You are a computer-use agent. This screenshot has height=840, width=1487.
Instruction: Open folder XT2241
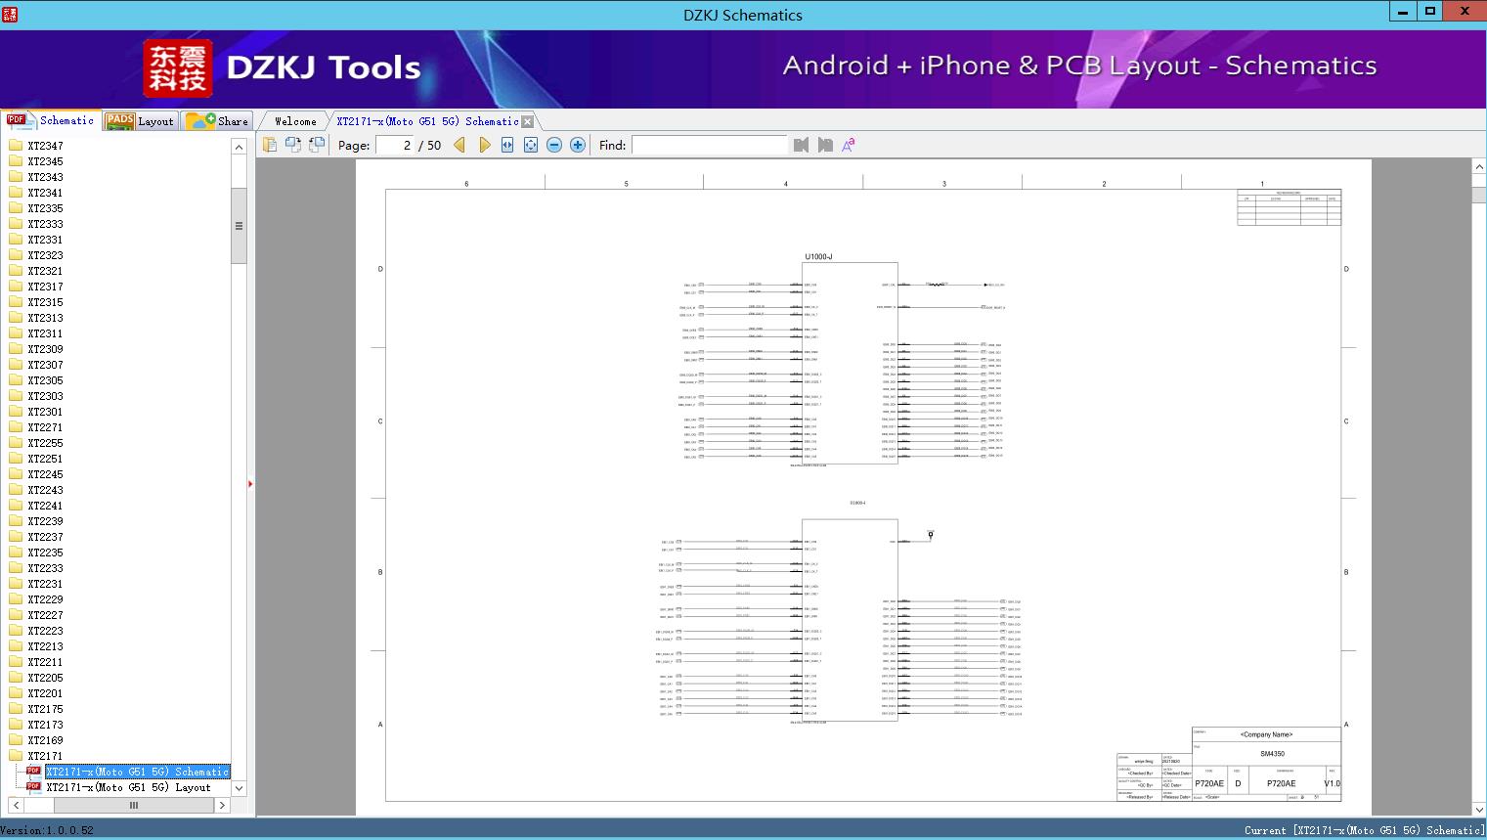(x=45, y=506)
